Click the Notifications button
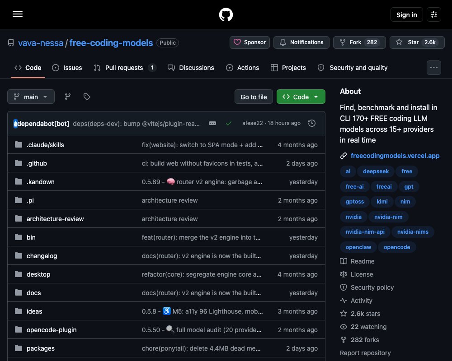The image size is (452, 361). 301,42
